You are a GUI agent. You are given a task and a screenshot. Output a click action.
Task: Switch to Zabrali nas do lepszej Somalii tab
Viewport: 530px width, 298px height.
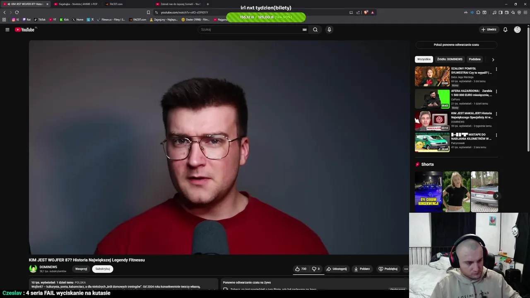tap(178, 4)
